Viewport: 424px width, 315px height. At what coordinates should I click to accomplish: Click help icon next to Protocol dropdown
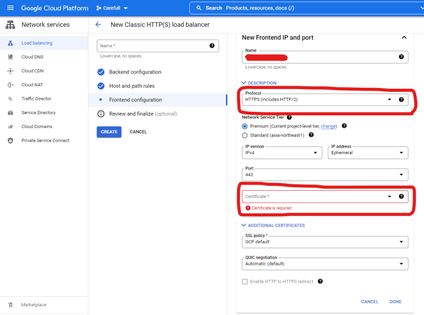[x=401, y=100]
